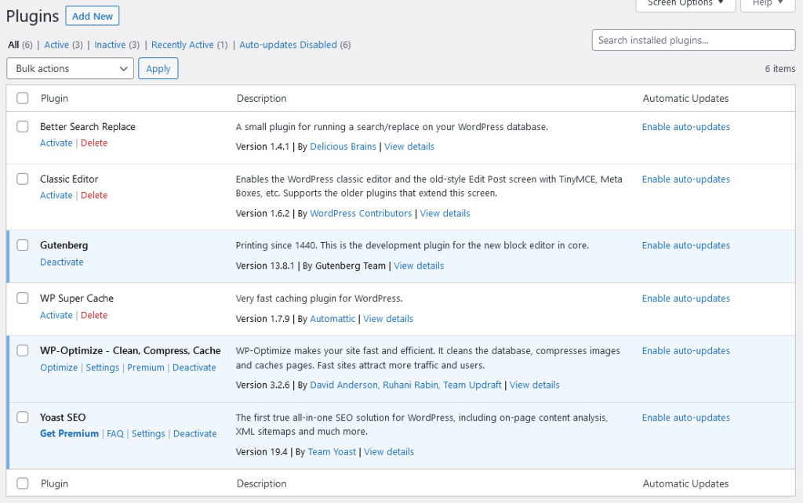Expand the Help panel
The height and width of the screenshot is (503, 803).
(x=768, y=3)
